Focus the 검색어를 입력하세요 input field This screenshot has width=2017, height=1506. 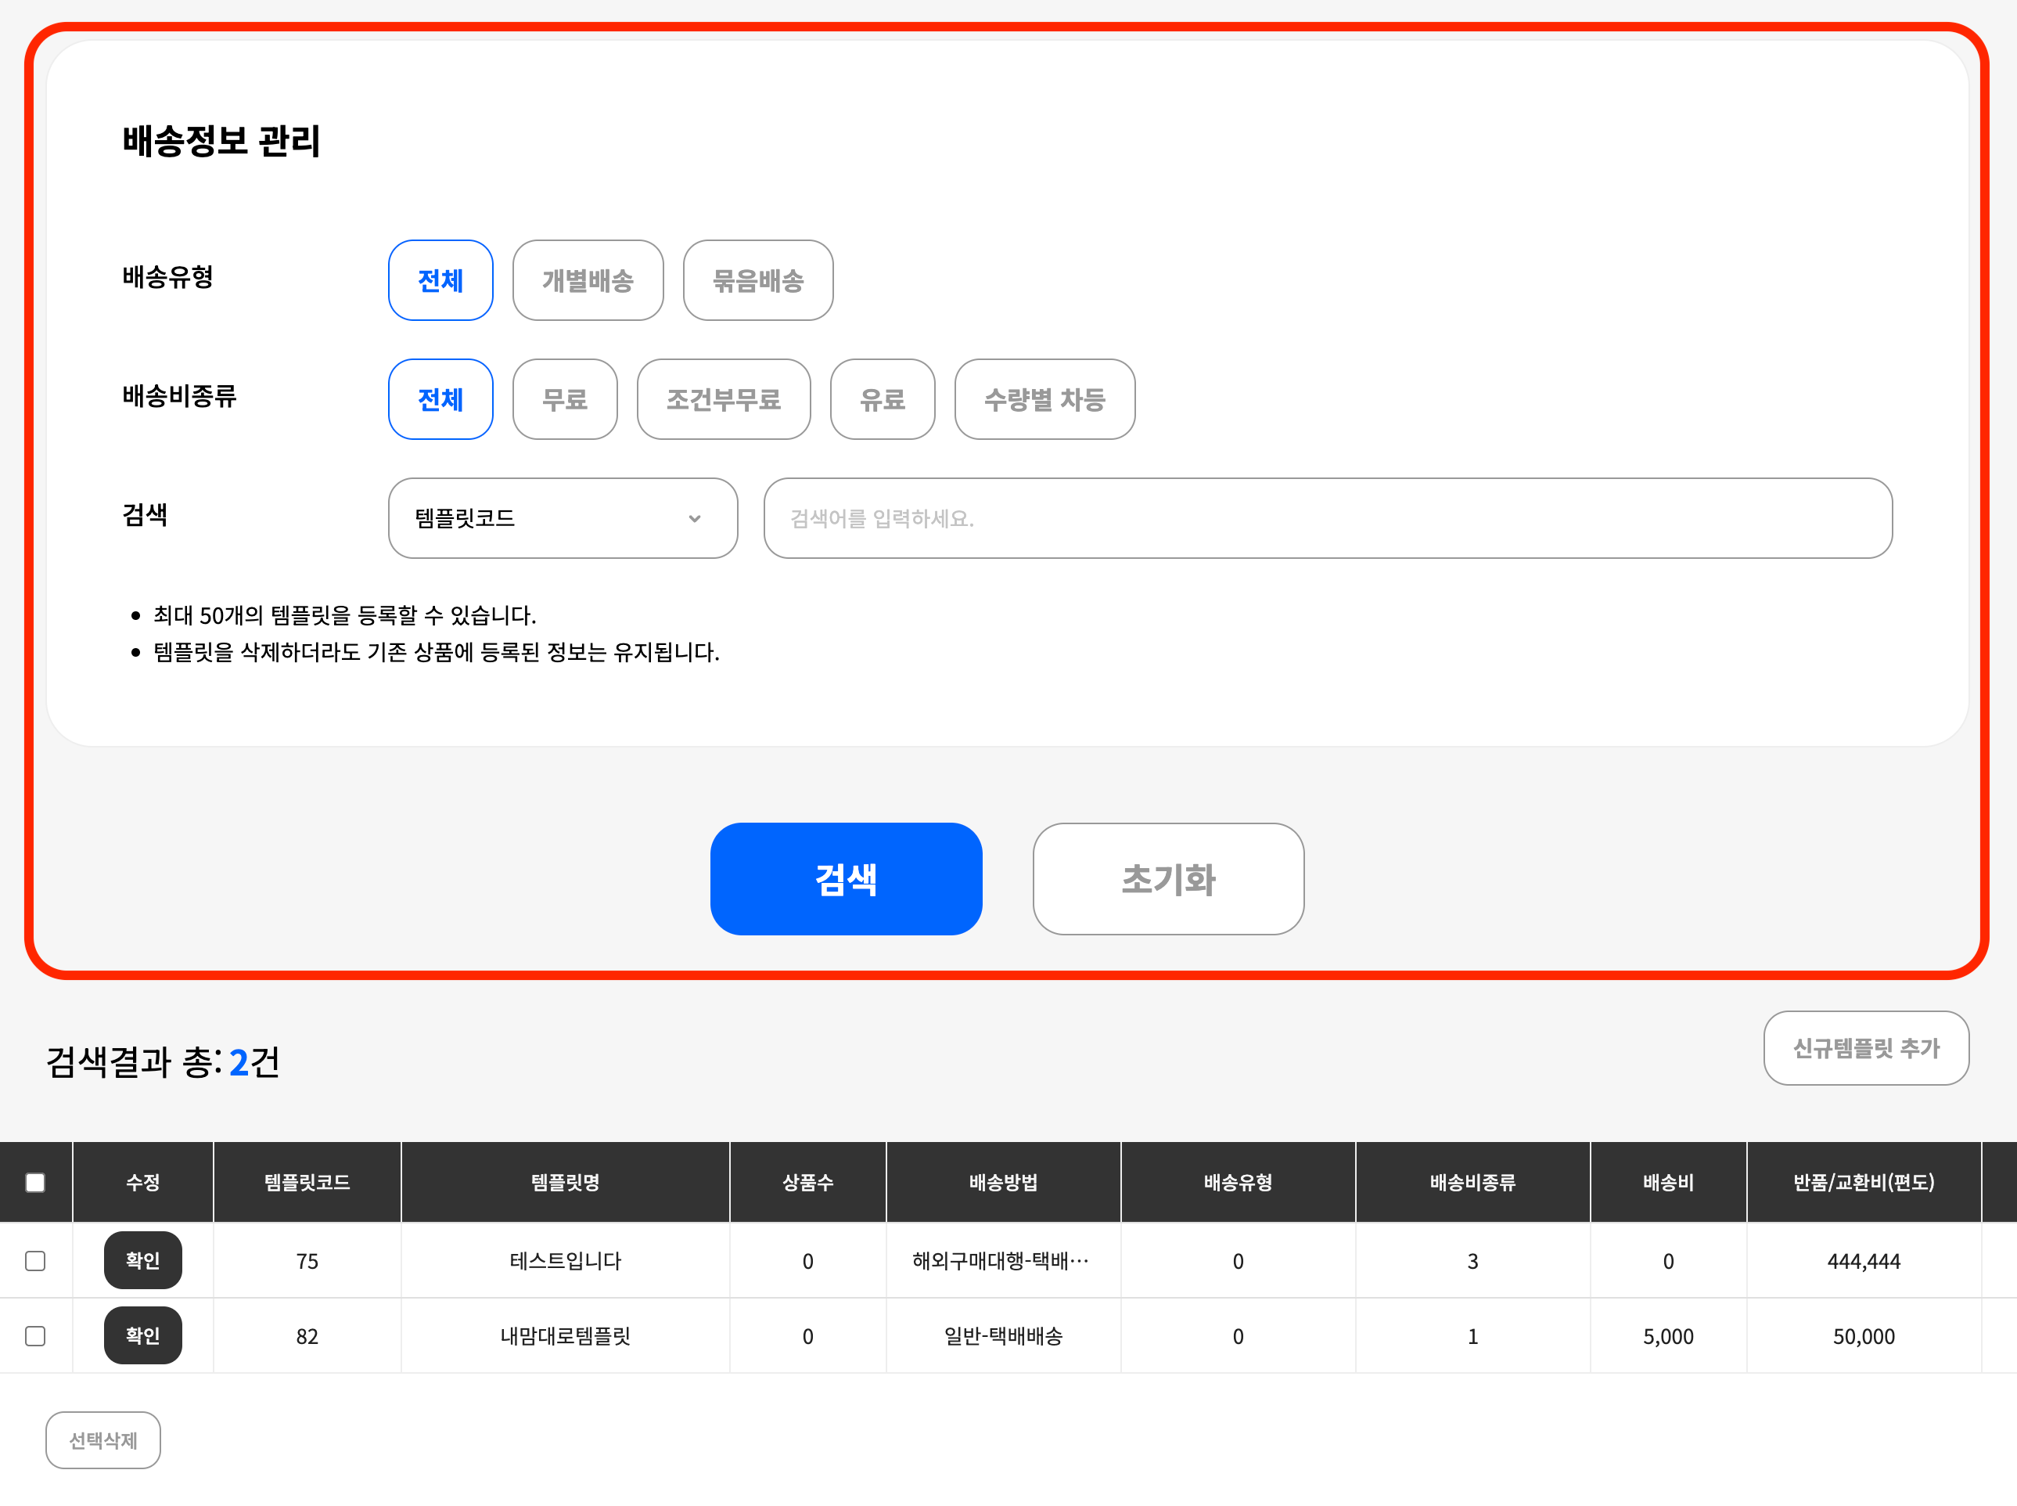pyautogui.click(x=1326, y=518)
